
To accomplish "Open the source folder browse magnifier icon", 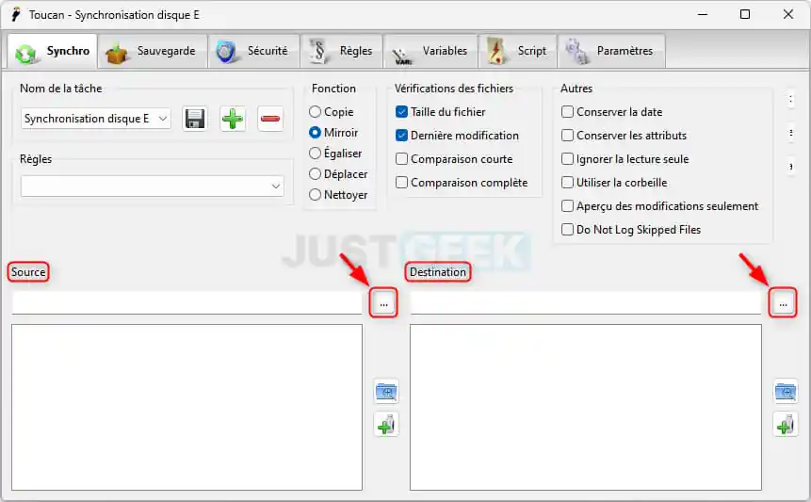I will tap(386, 392).
